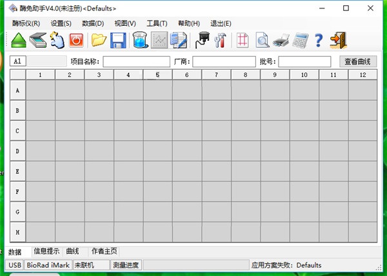Image resolution: width=387 pixels, height=276 pixels.
Task: Click the printer icon in toolbar
Action: (x=281, y=40)
